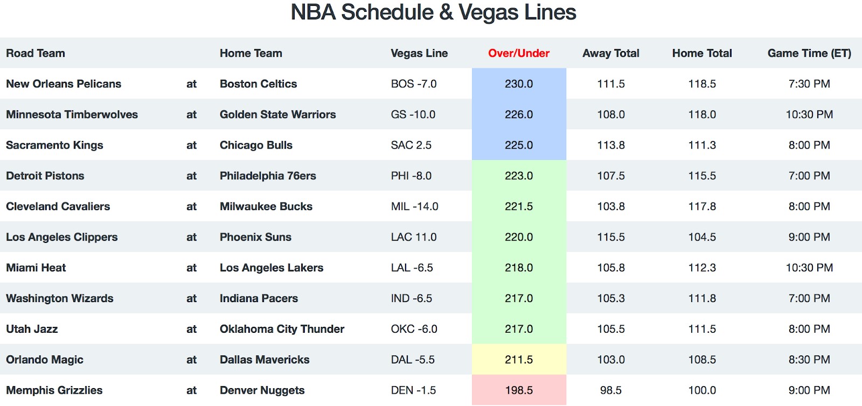The image size is (862, 406).
Task: Select the Oklahoma City Thunder entry
Action: [282, 330]
